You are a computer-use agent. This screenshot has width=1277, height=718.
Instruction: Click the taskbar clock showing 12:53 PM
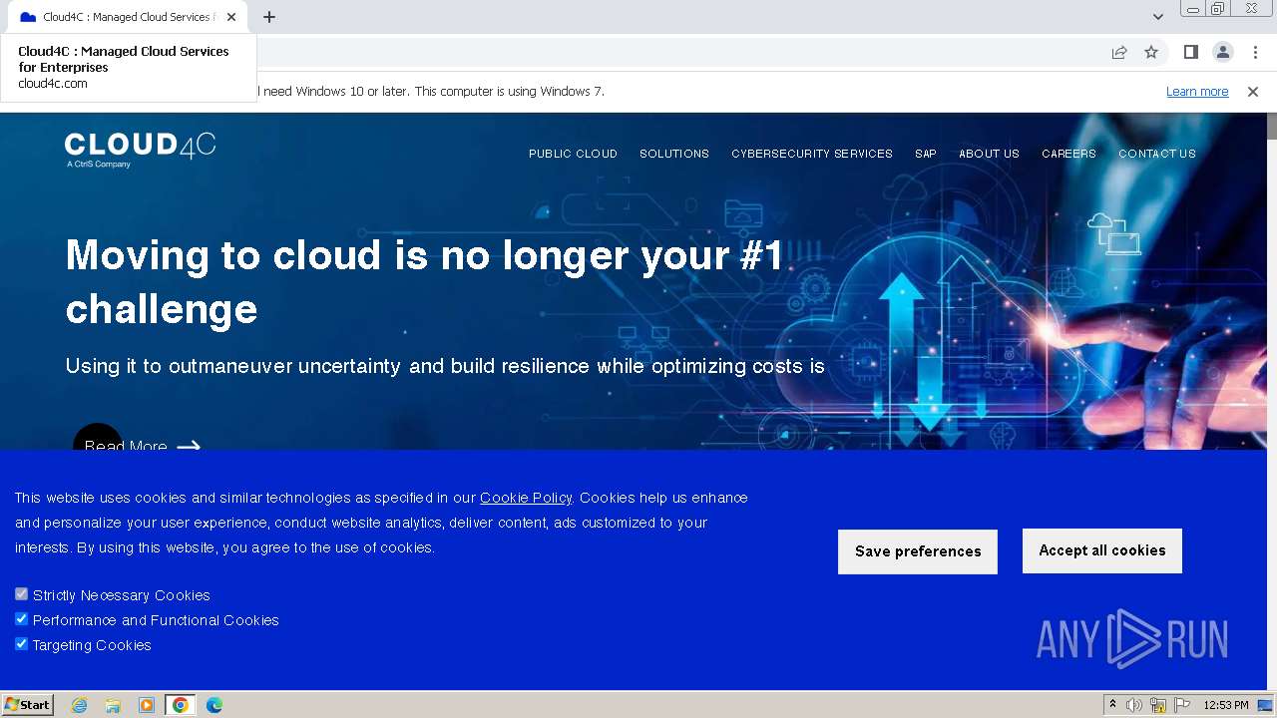click(1226, 705)
